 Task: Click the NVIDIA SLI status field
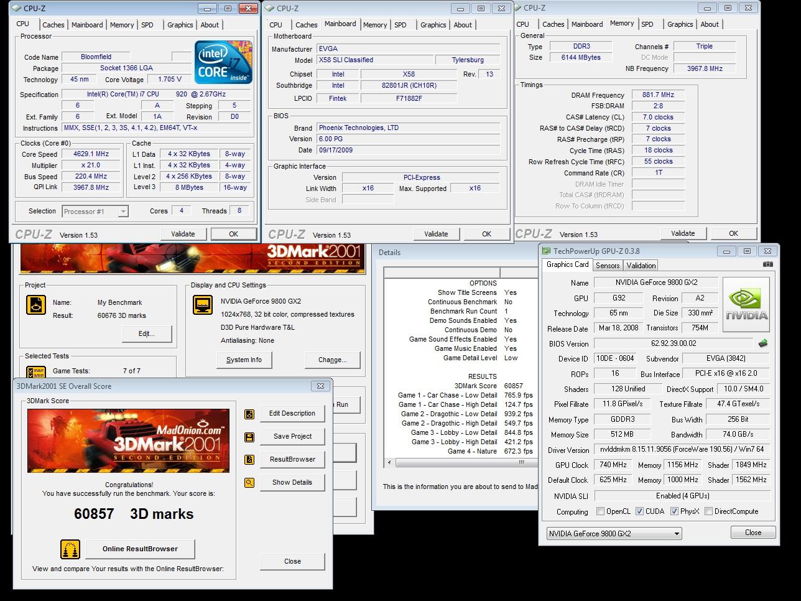[682, 496]
